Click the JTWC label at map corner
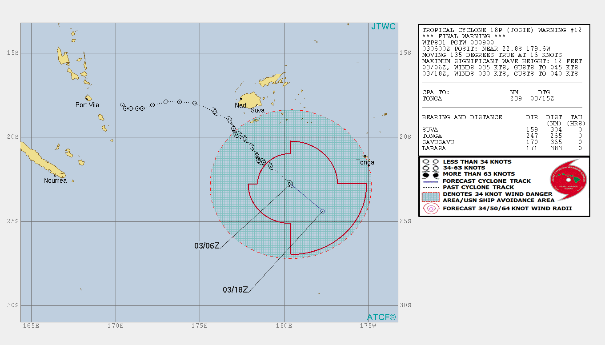Screen dimensions: 605x345 383,27
